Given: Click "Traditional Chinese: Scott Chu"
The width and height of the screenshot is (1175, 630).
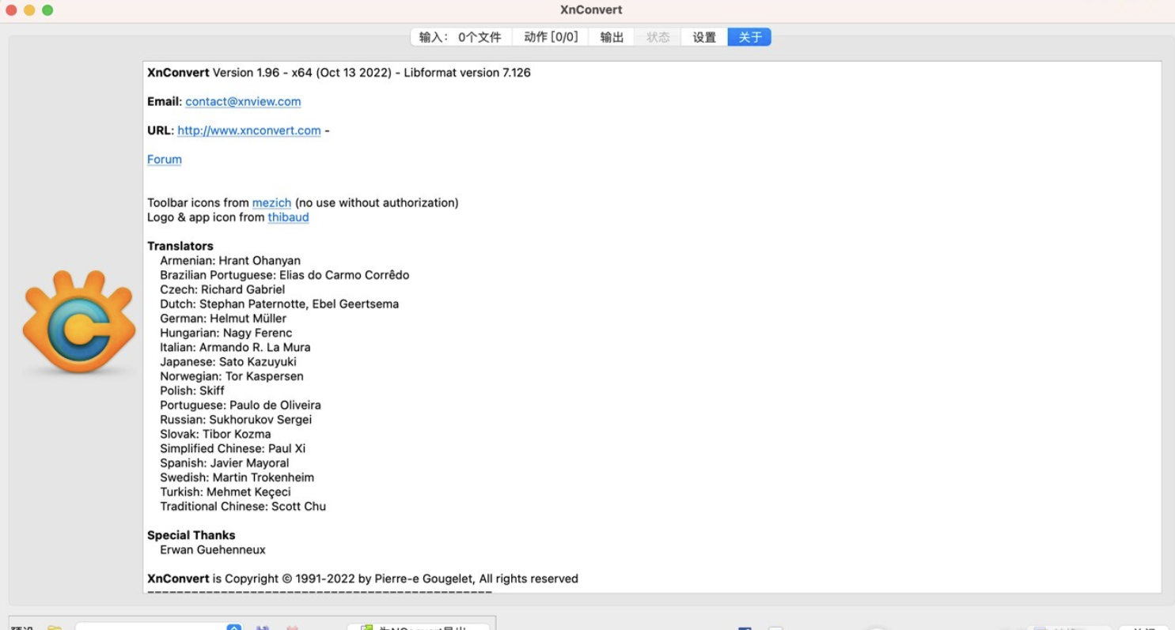Looking at the screenshot, I should pyautogui.click(x=243, y=507).
